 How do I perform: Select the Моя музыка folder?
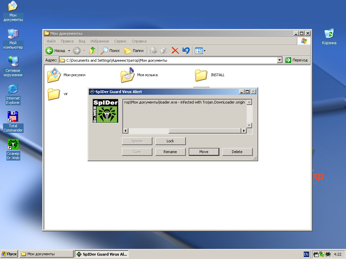pyautogui.click(x=139, y=75)
